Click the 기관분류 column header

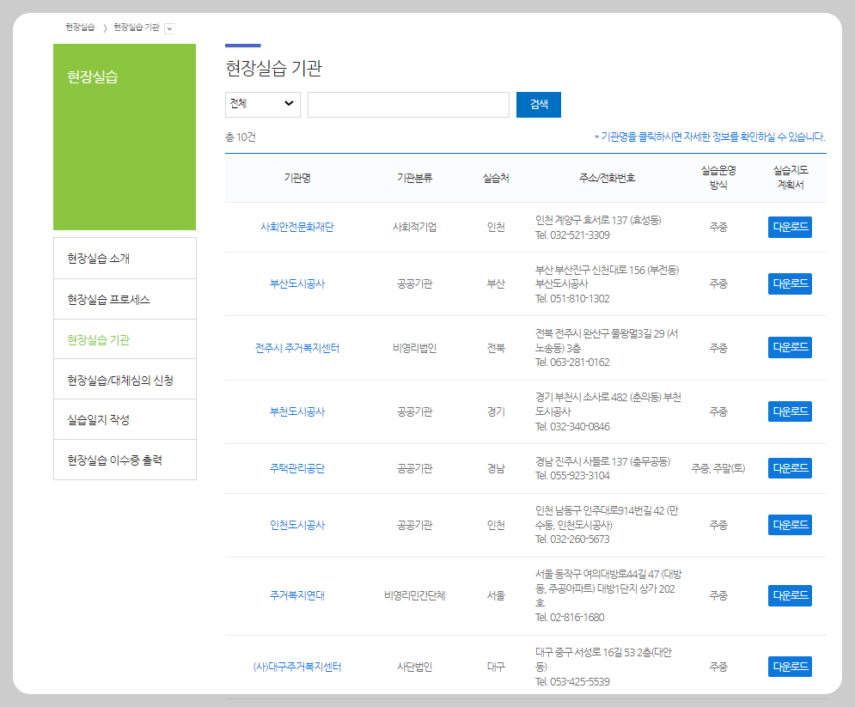coord(414,178)
